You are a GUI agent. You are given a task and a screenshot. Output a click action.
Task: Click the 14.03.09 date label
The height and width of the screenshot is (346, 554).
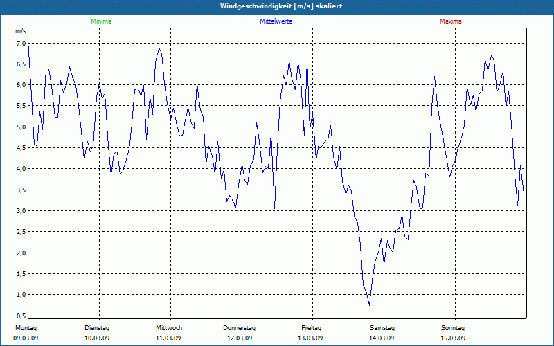tap(382, 338)
